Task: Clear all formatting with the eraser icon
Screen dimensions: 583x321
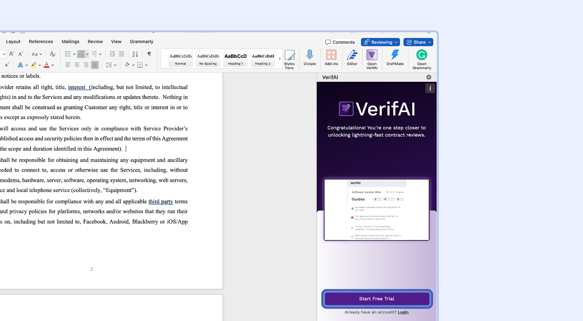Action: pyautogui.click(x=52, y=54)
